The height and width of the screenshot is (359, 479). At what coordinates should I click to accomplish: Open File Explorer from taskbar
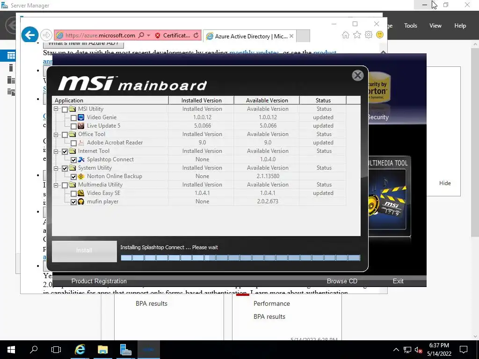pos(102,350)
